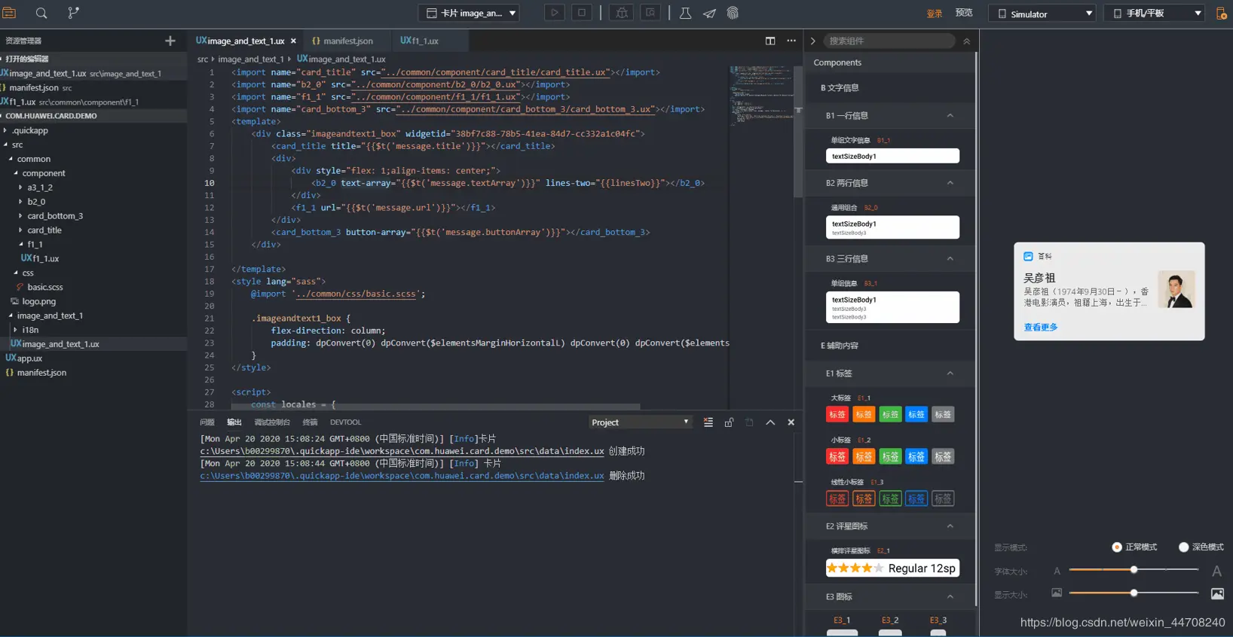Click the test flask icon in toolbar
This screenshot has width=1233, height=637.
click(685, 13)
